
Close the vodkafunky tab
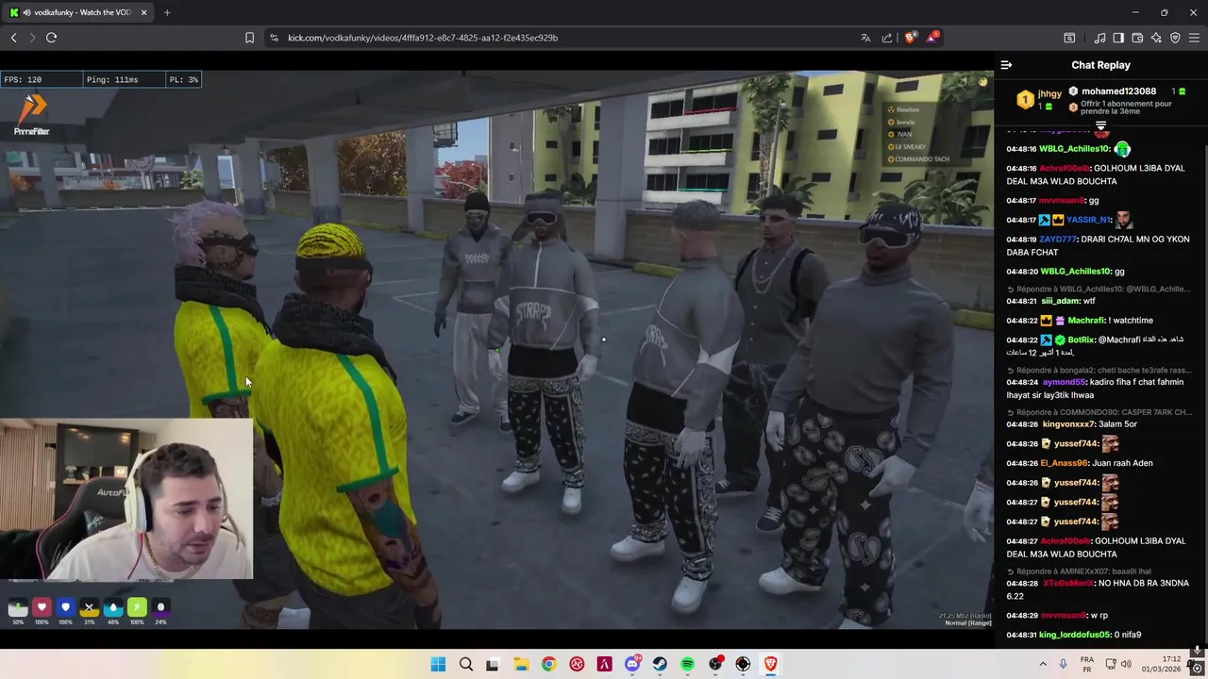(x=143, y=12)
